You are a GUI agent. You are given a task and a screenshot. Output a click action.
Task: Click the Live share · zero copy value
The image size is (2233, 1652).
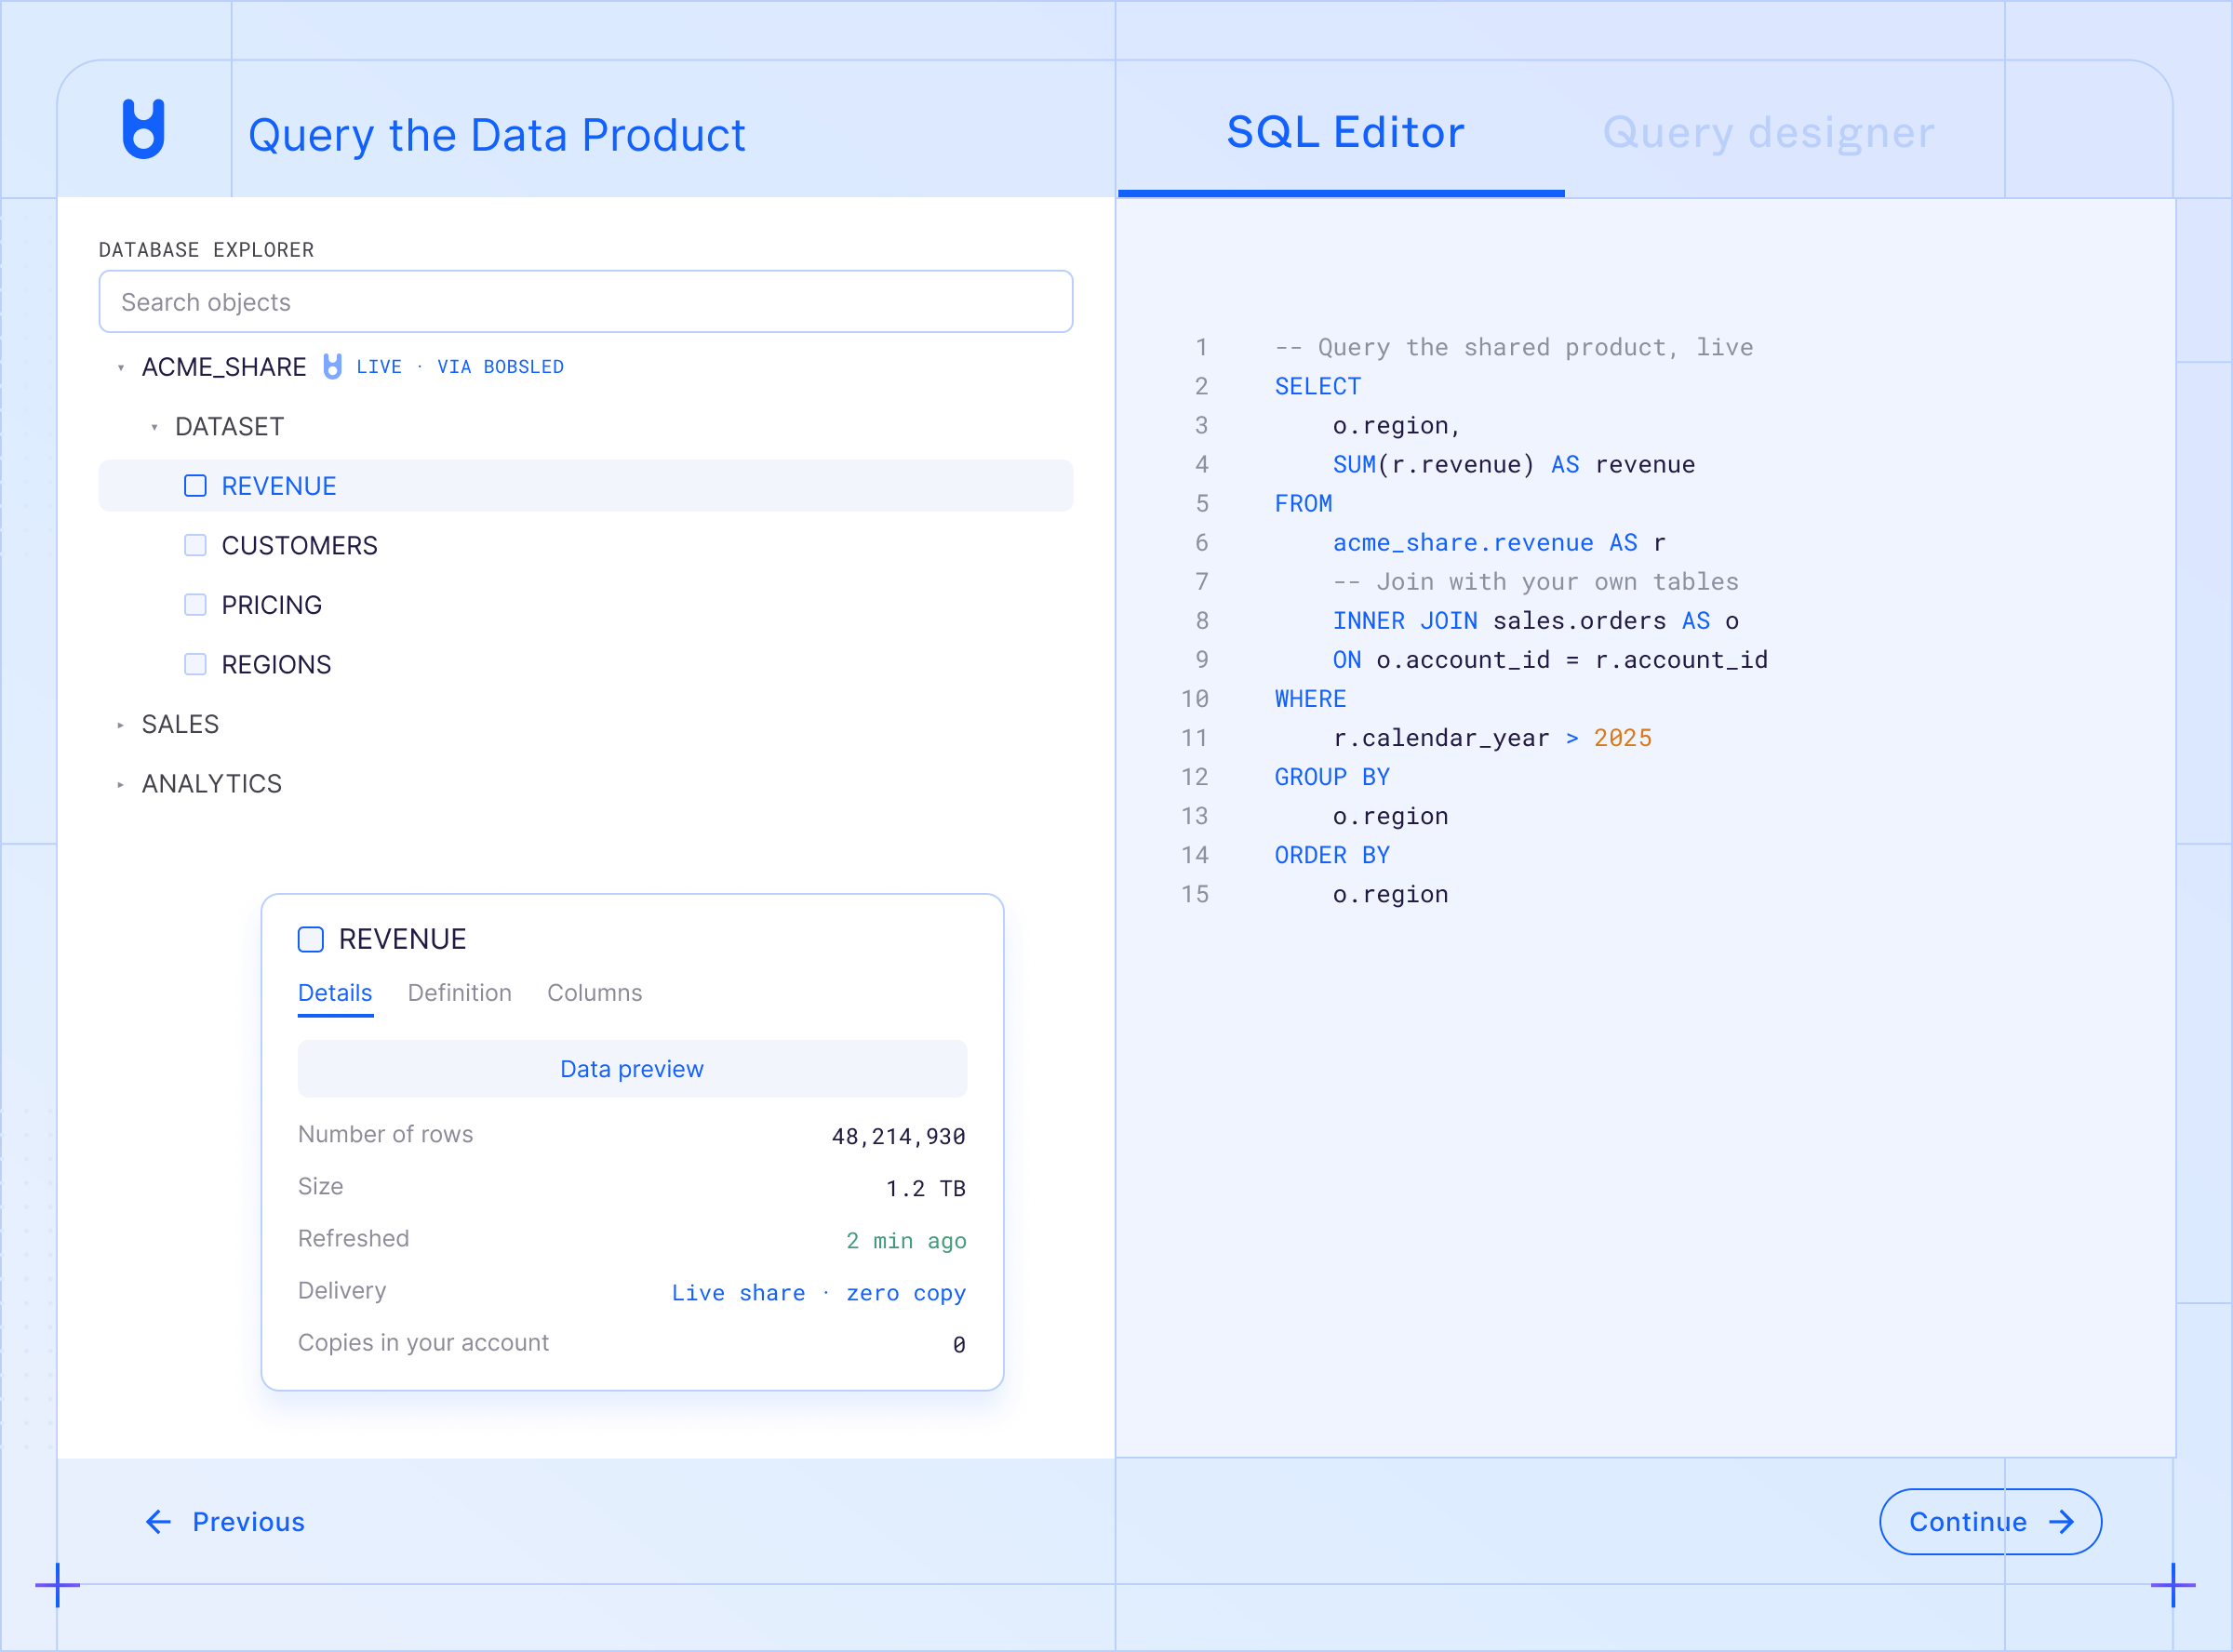pos(818,1293)
